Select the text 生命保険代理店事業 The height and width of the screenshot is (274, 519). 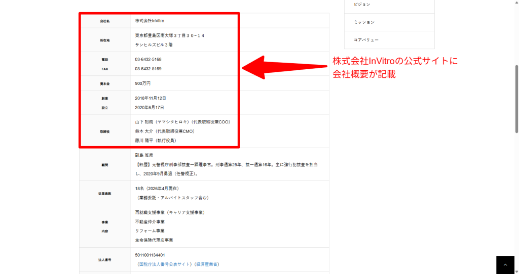coord(154,240)
